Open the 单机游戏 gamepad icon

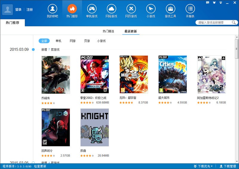click(92, 9)
